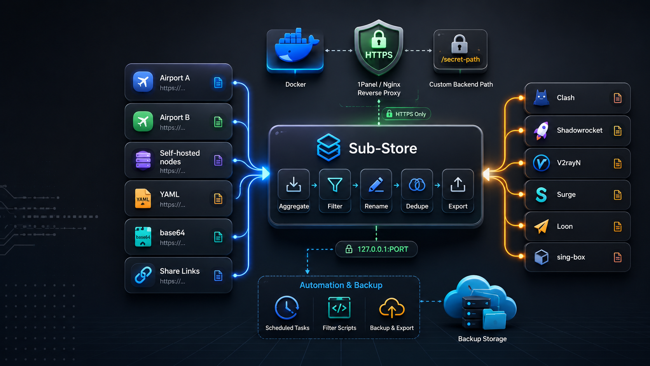Click the "Docker" caption text

[295, 84]
